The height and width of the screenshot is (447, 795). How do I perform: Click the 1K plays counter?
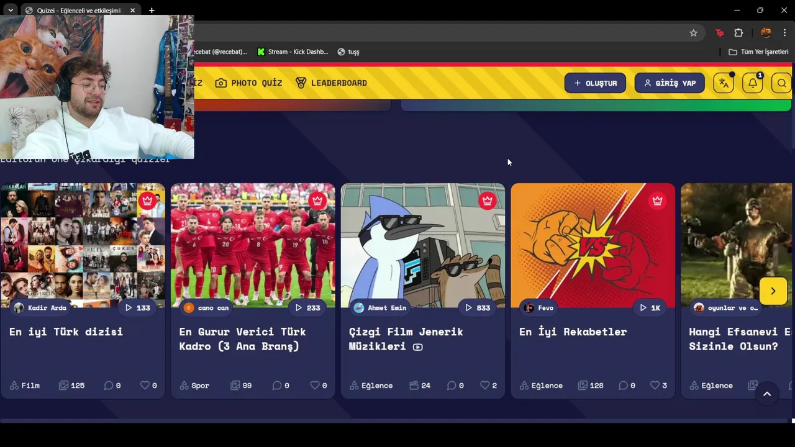click(650, 308)
